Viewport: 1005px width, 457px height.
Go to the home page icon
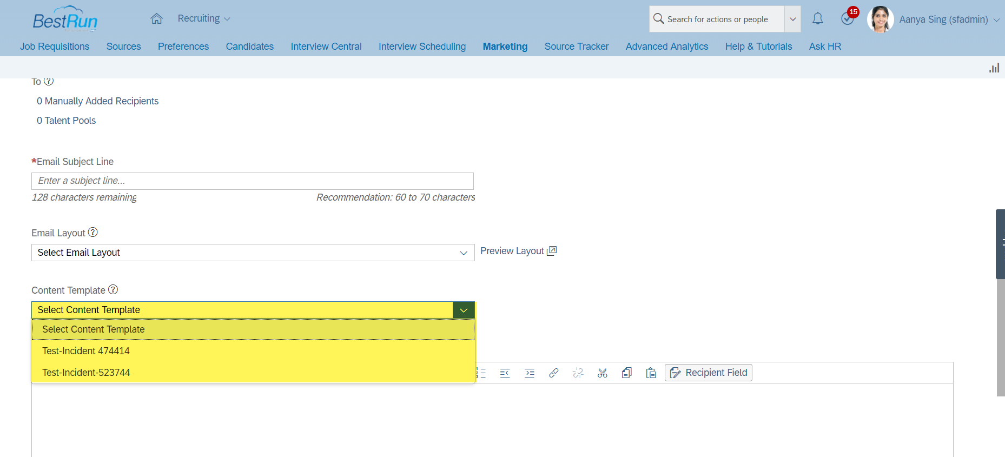coord(156,19)
